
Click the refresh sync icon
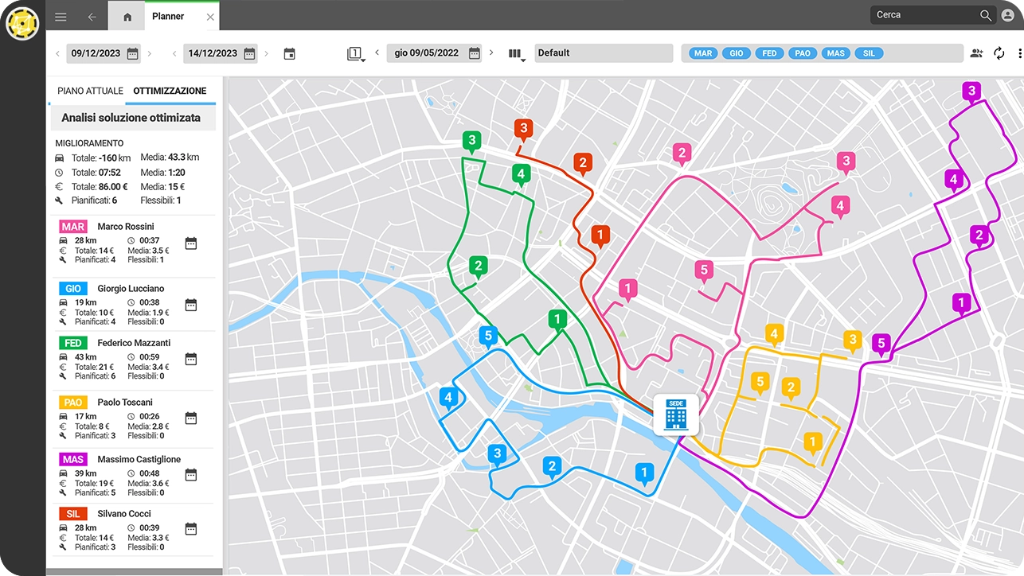(999, 53)
